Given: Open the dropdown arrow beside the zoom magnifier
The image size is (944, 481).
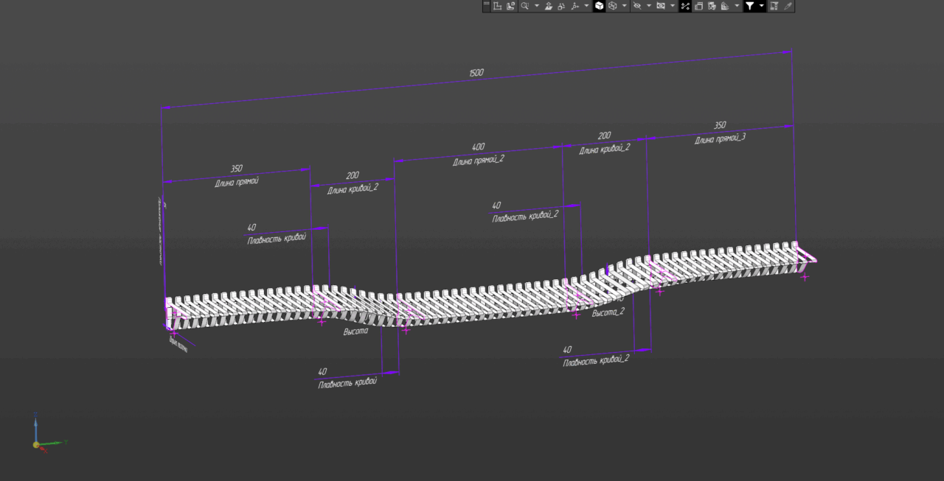Looking at the screenshot, I should pos(536,6).
